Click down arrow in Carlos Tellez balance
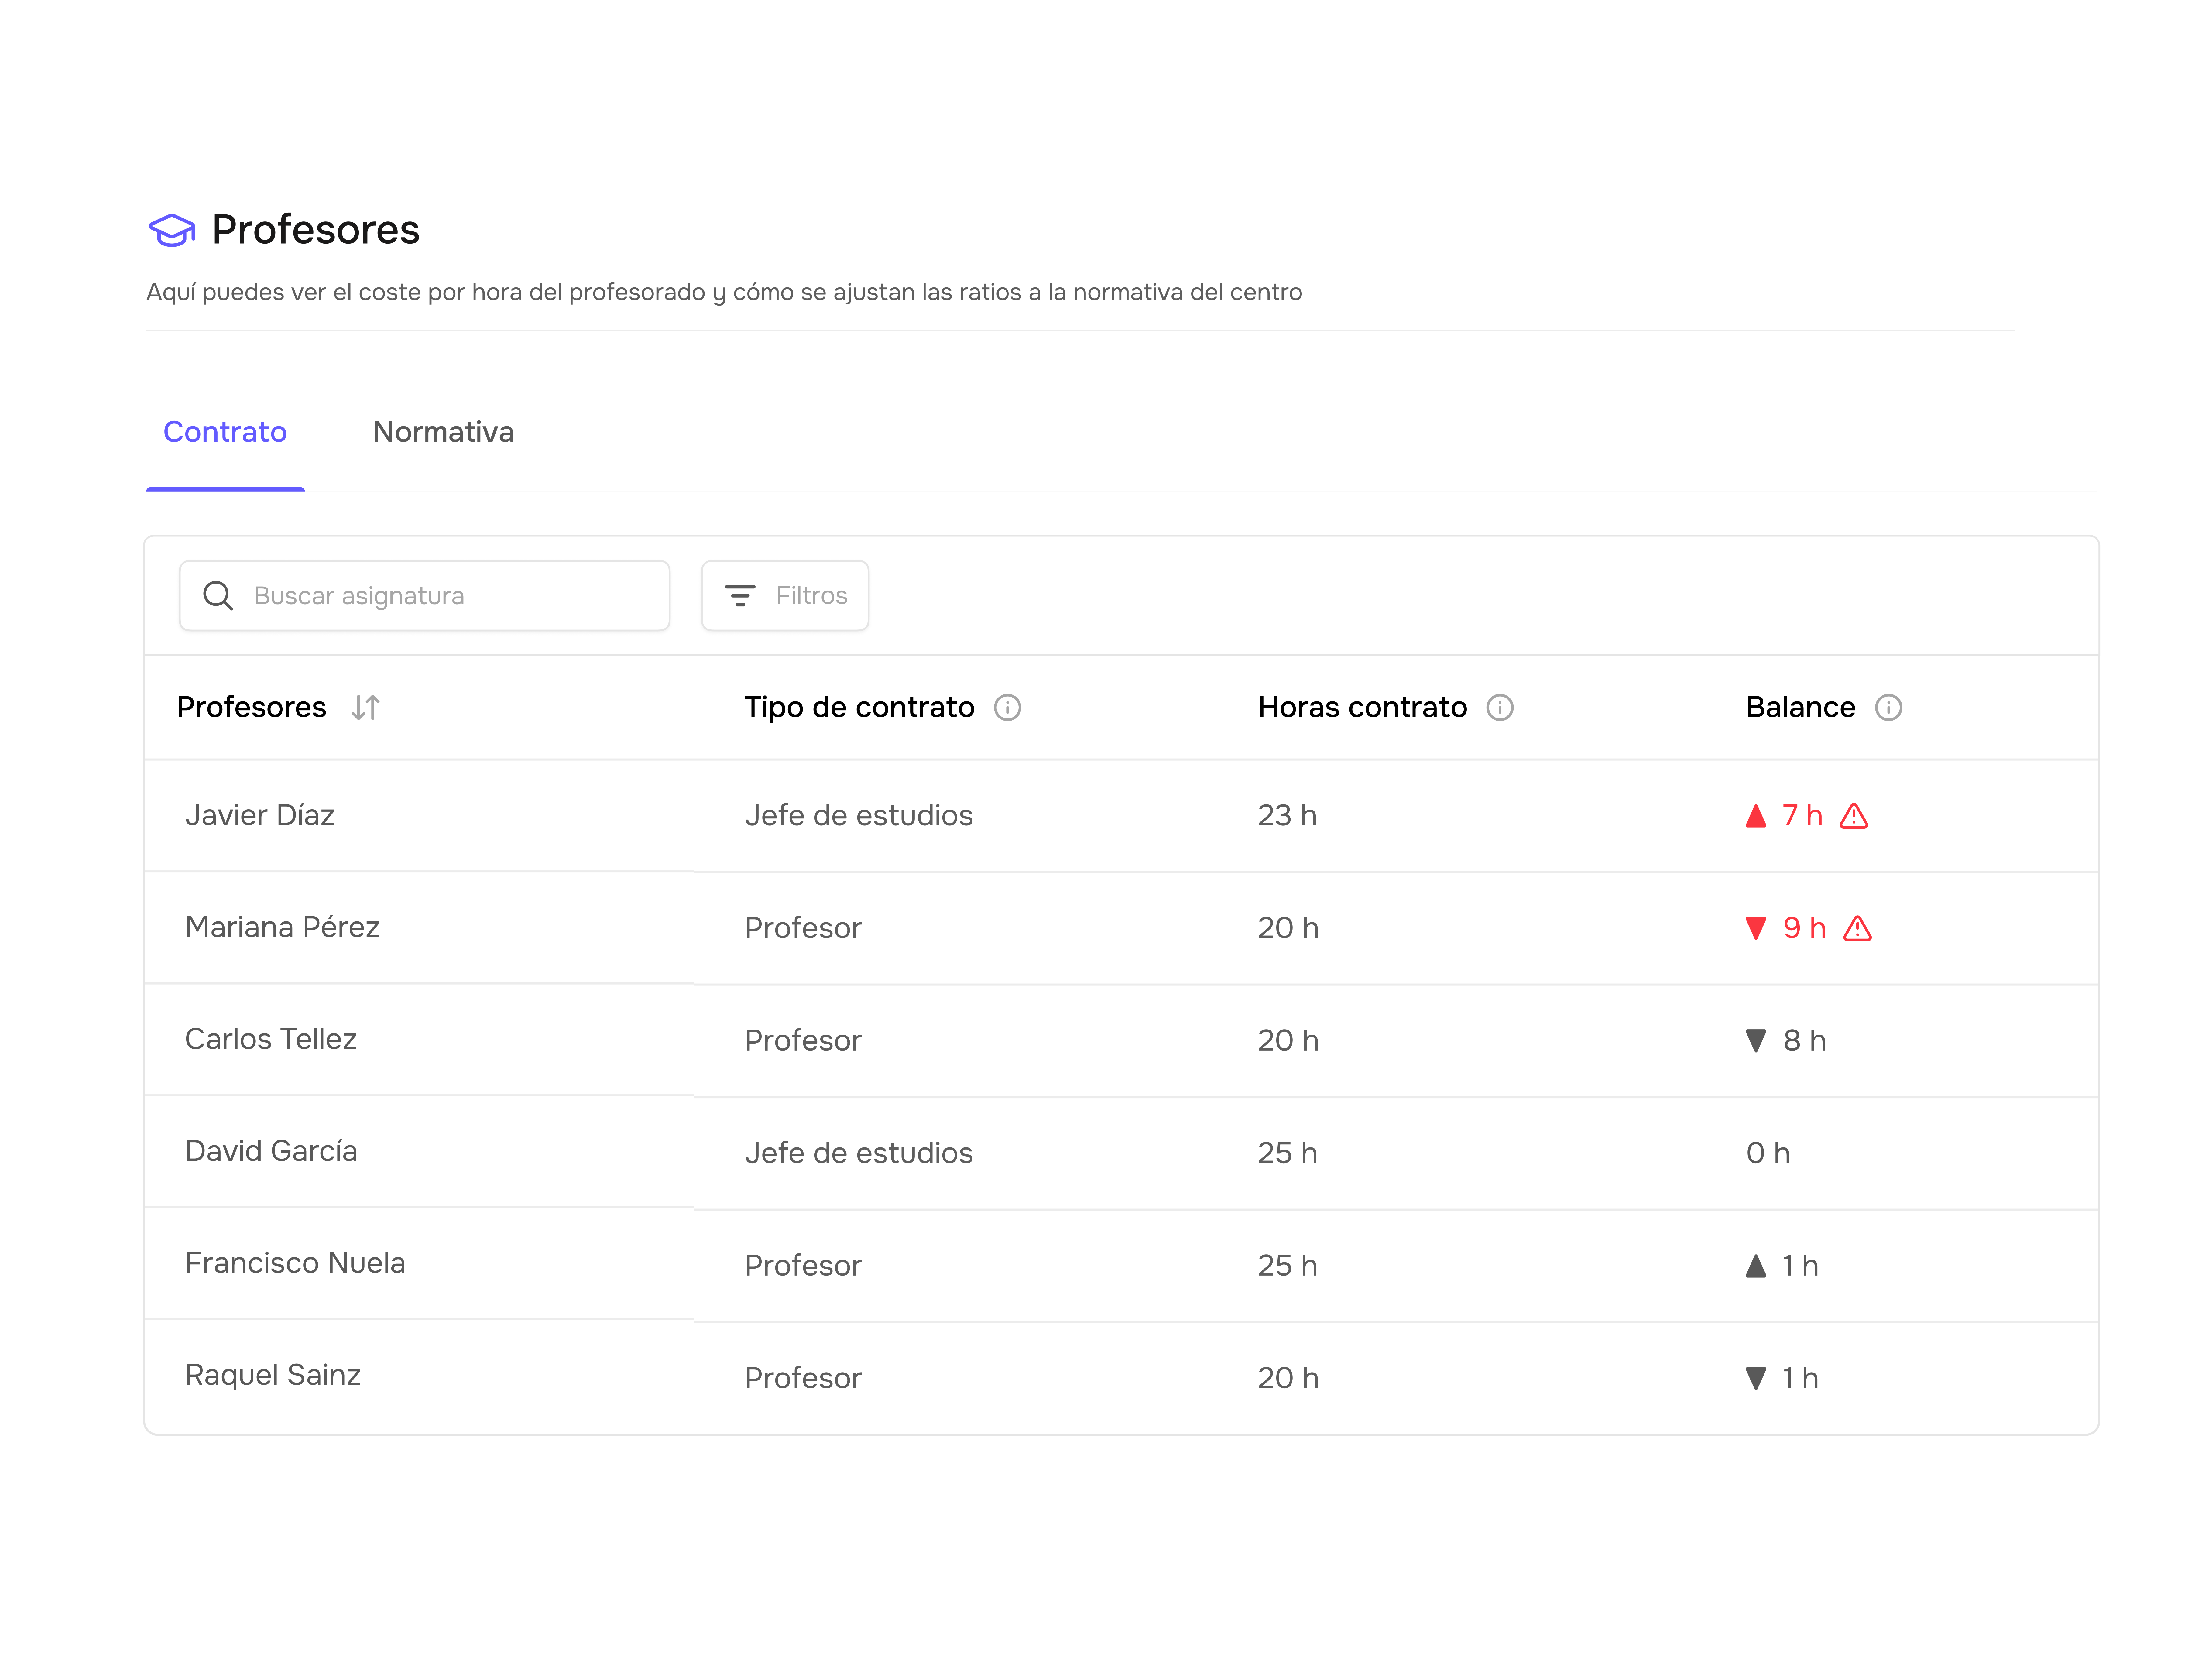Image resolution: width=2212 pixels, height=1659 pixels. [1756, 1041]
